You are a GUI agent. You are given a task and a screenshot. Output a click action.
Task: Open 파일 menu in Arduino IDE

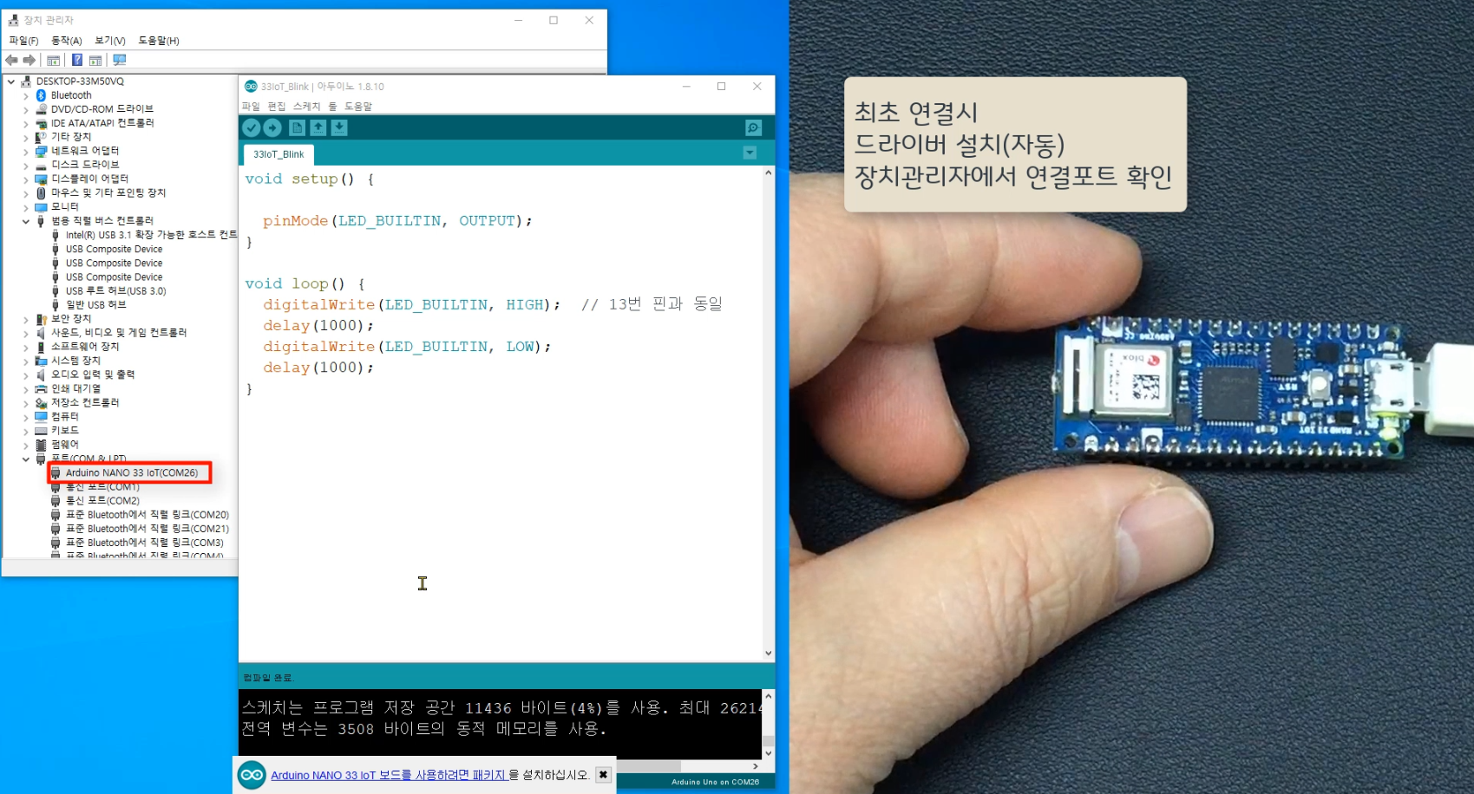251,106
